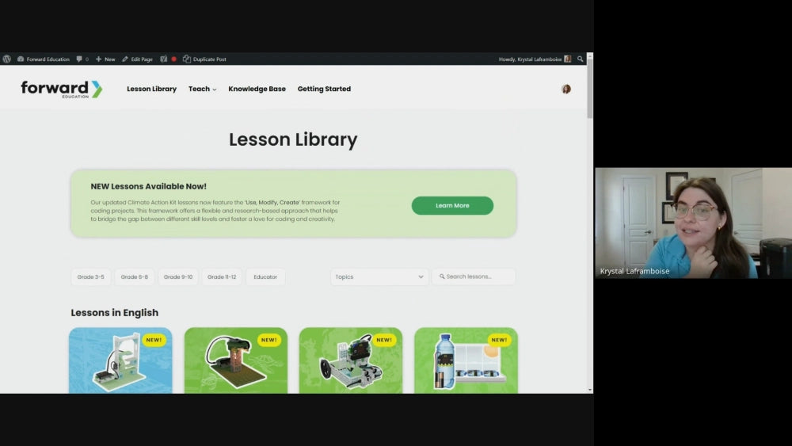This screenshot has width=792, height=446.
Task: Click the Search lessons input field
Action: (x=475, y=277)
